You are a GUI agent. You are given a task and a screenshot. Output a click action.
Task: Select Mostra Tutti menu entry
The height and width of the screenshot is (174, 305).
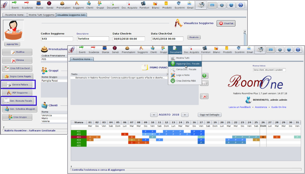[185, 58]
